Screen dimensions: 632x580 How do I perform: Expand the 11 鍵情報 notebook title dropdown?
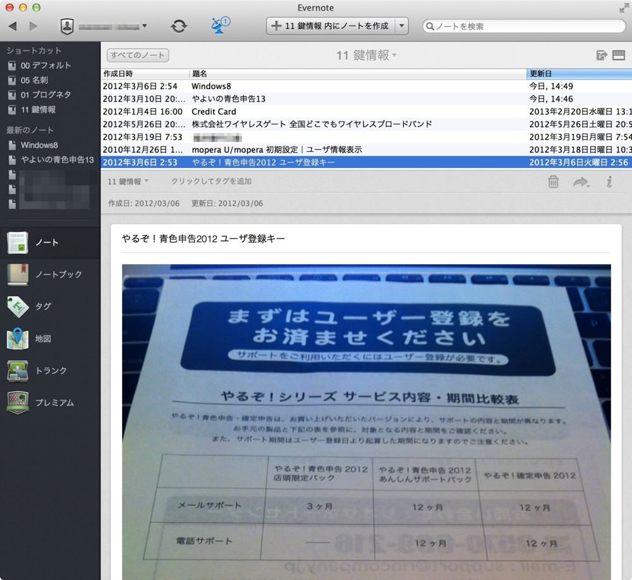pos(367,55)
